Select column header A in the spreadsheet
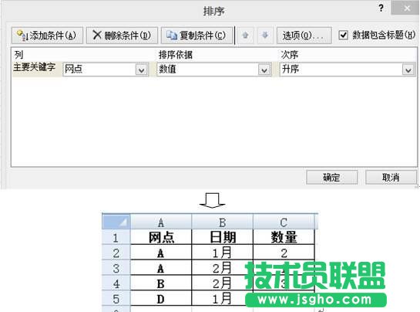This screenshot has width=420, height=312. tap(161, 222)
